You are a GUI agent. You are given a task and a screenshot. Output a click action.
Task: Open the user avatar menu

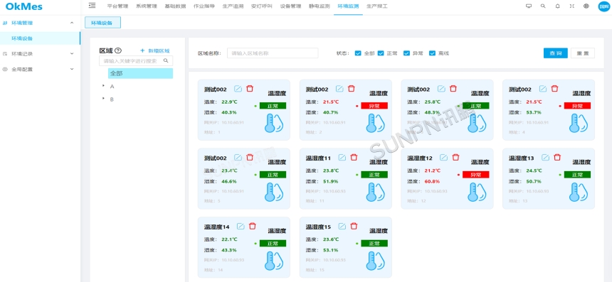coord(603,6)
